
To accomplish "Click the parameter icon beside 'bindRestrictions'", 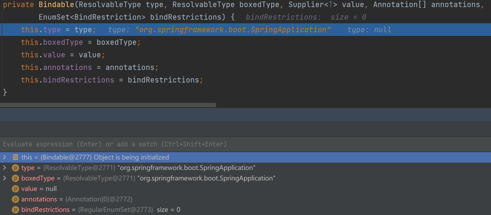I will click(15, 210).
